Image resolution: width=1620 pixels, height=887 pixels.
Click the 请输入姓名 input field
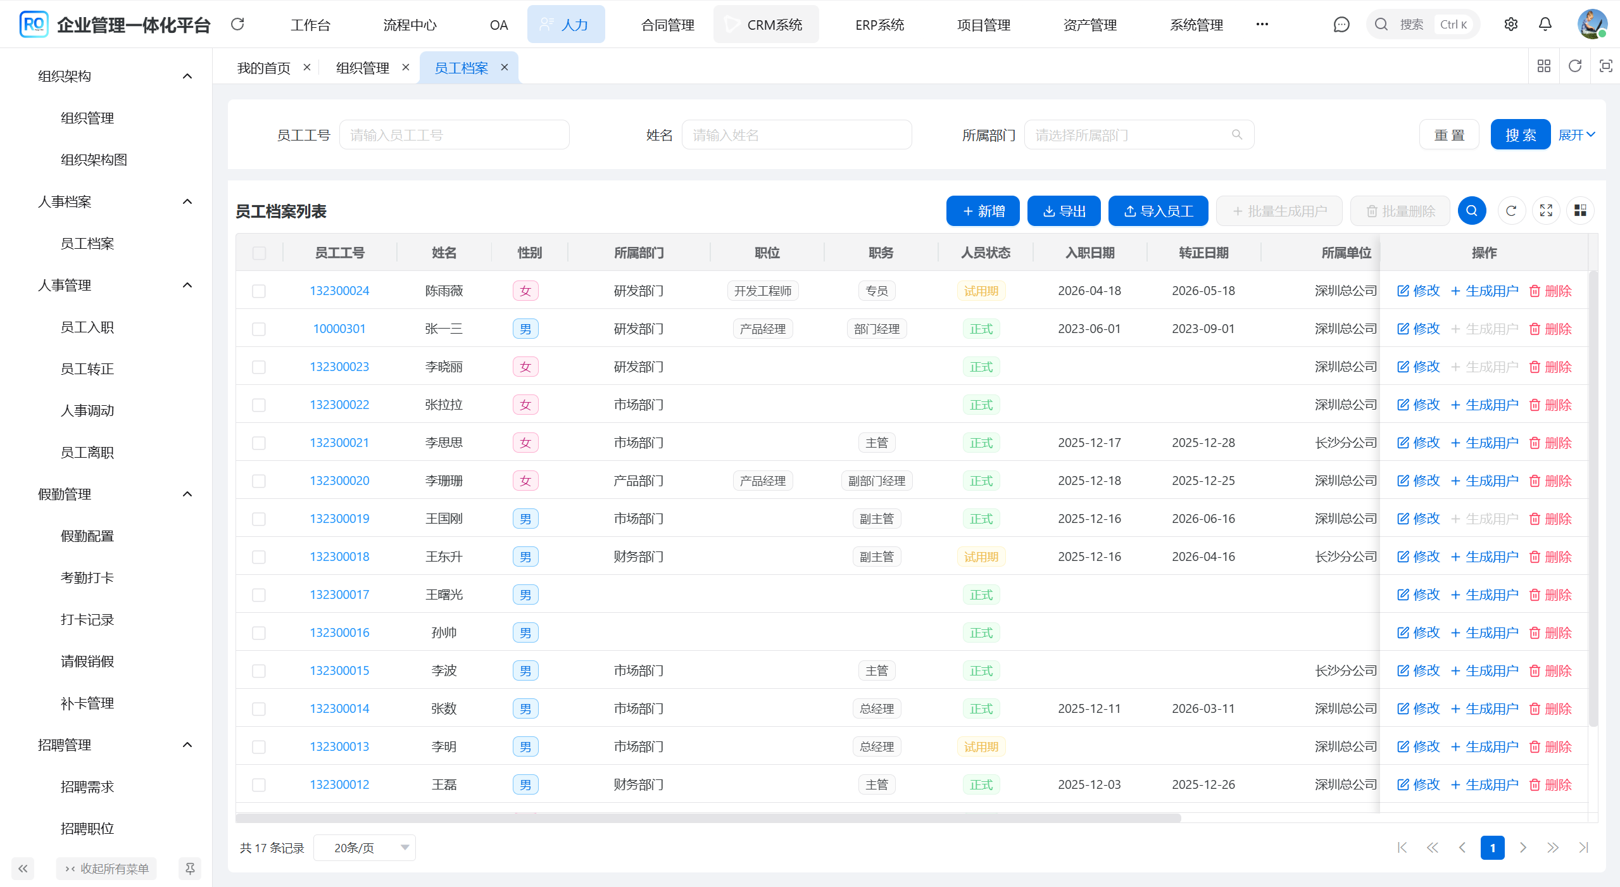(796, 135)
